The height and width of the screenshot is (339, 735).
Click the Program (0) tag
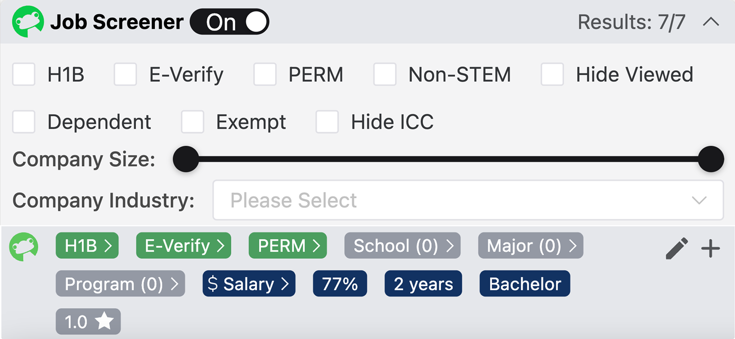pos(120,283)
